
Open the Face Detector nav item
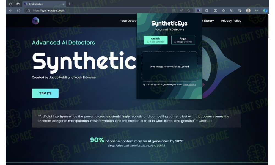point(128,21)
